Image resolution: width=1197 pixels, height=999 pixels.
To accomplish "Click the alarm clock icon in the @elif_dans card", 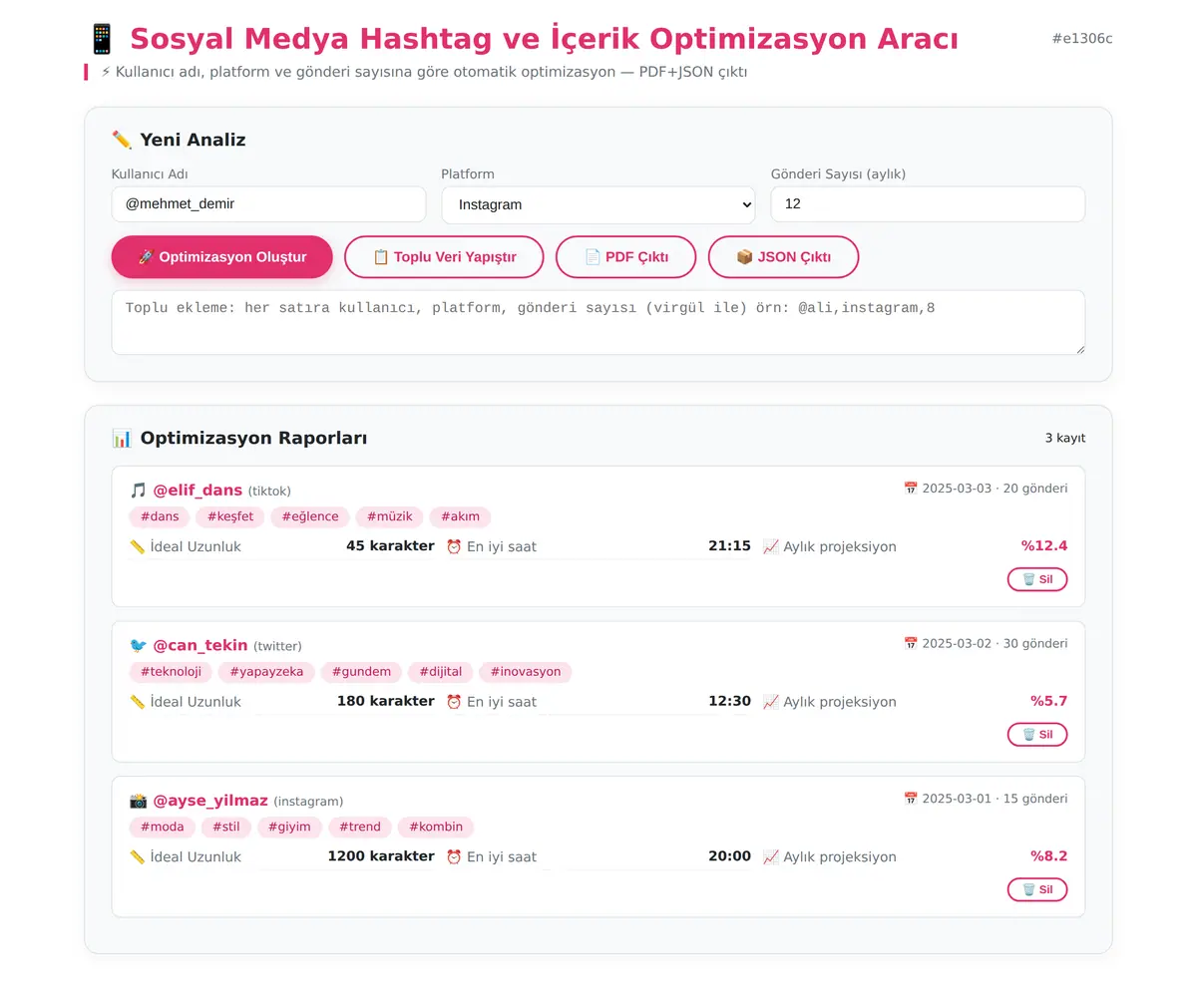I will pyautogui.click(x=454, y=546).
